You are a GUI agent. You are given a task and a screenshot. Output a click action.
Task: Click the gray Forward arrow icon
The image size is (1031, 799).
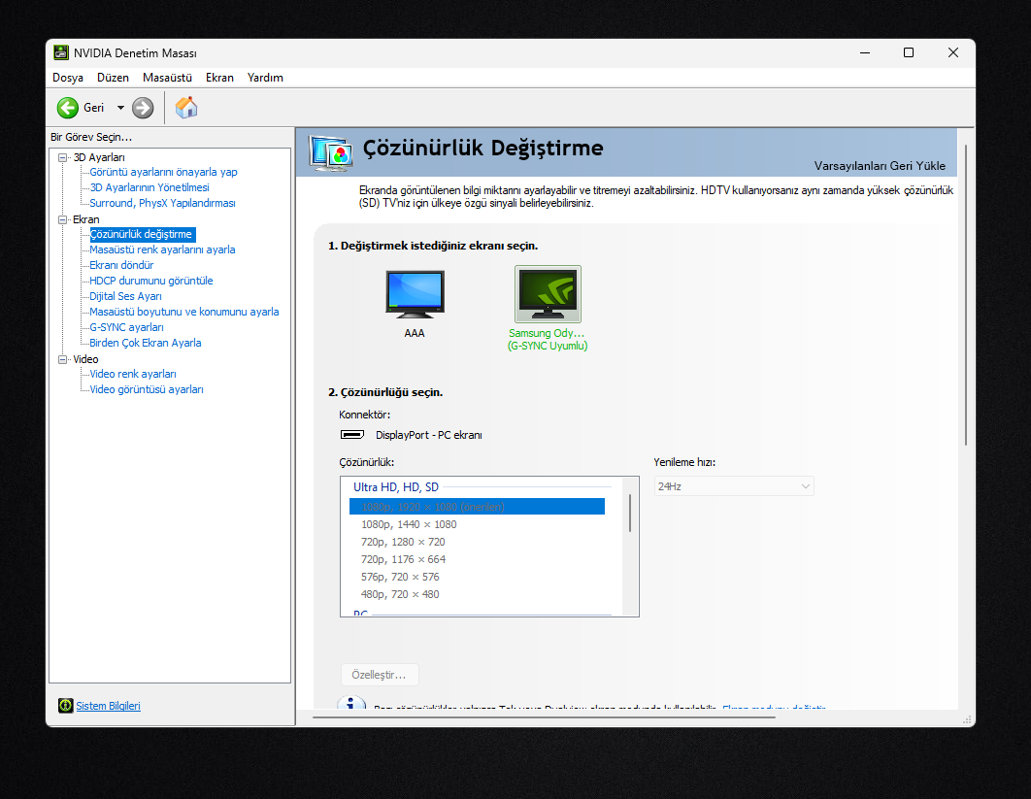(x=143, y=108)
